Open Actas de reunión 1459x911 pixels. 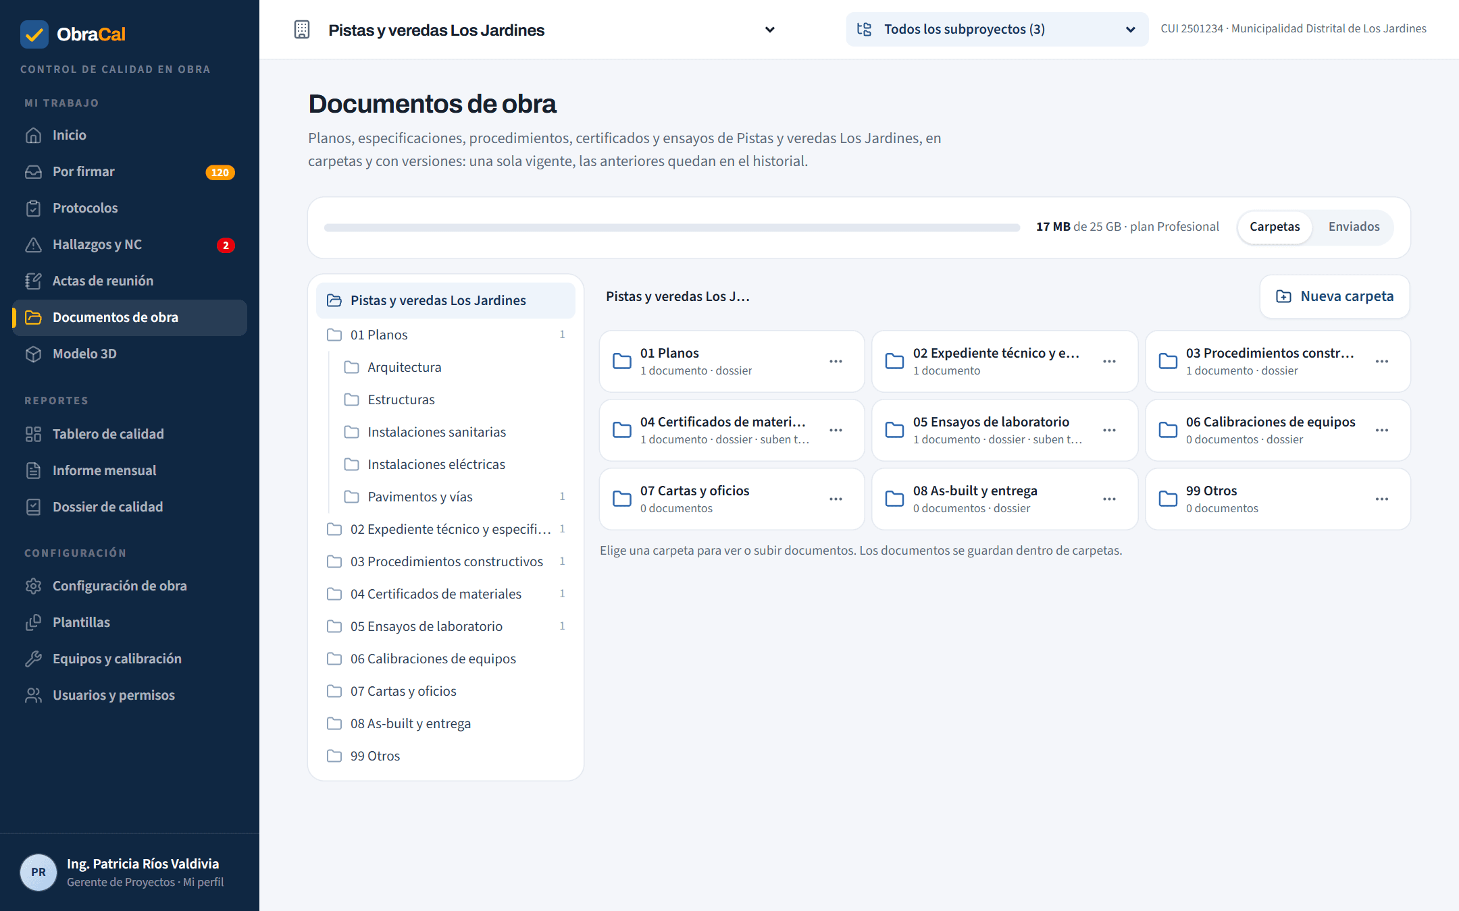tap(130, 281)
